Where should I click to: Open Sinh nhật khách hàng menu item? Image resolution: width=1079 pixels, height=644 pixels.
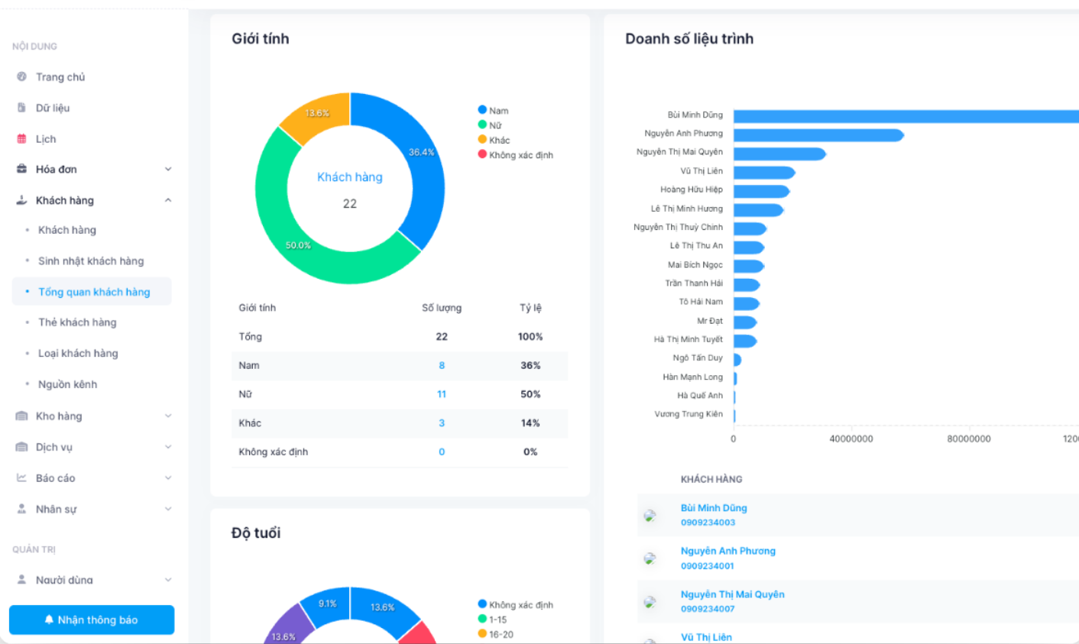91,261
